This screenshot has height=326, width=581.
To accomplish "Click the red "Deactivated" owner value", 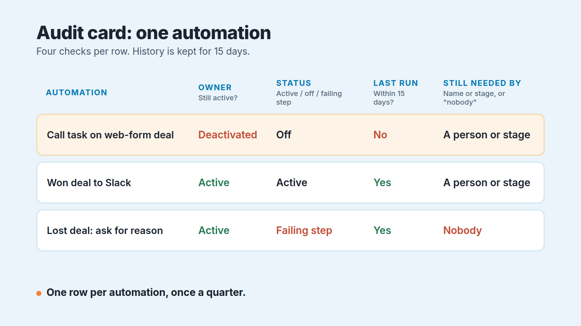I will point(228,135).
